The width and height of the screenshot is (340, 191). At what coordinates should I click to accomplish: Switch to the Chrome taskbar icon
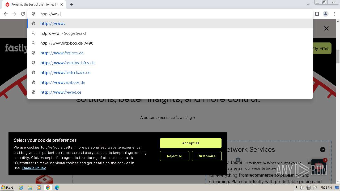[48, 188]
